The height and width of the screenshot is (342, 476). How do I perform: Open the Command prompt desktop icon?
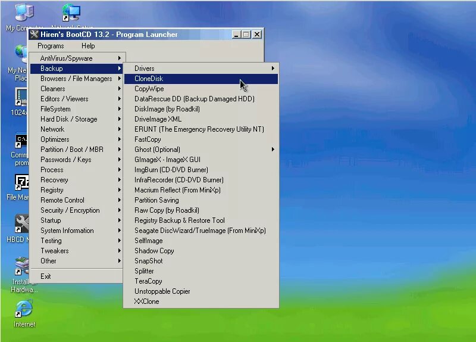22,141
